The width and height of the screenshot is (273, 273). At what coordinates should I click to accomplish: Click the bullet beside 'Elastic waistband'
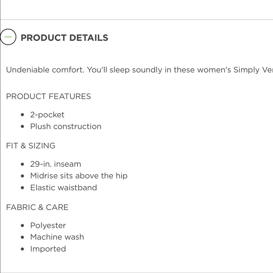pos(23,188)
